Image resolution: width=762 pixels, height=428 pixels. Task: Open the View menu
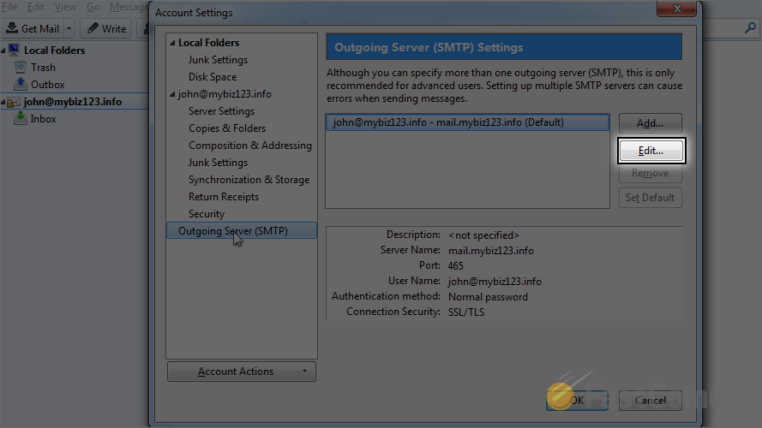click(65, 7)
